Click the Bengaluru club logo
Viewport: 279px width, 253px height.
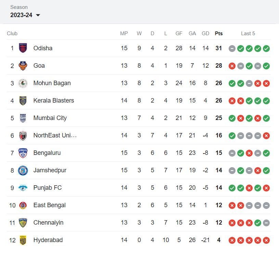[x=23, y=153]
